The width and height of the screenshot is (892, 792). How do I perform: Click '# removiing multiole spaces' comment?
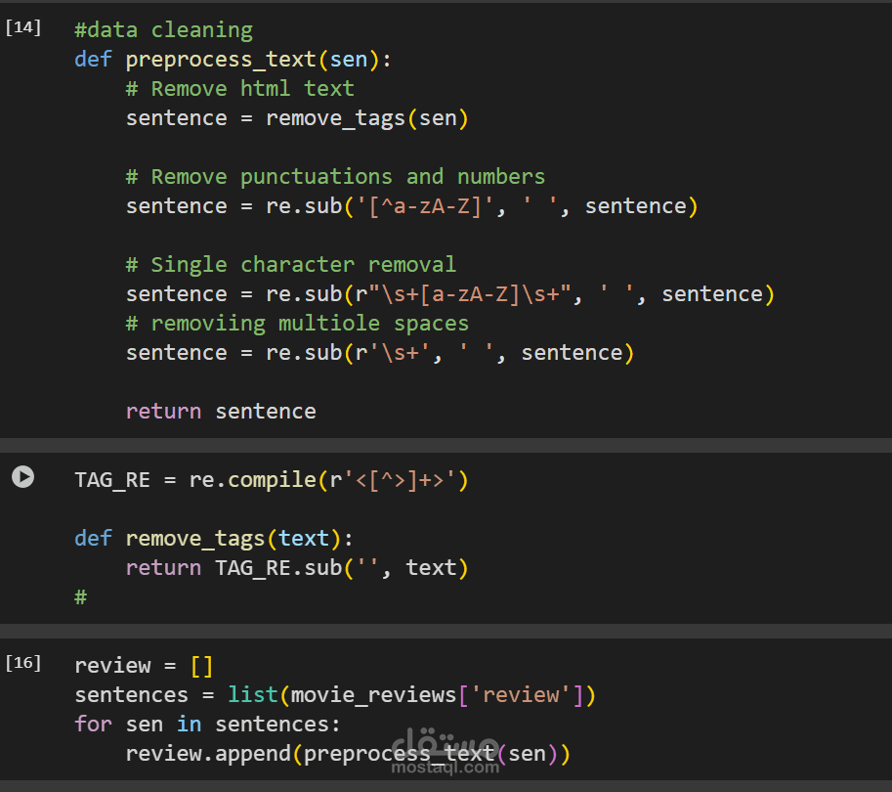click(x=297, y=324)
